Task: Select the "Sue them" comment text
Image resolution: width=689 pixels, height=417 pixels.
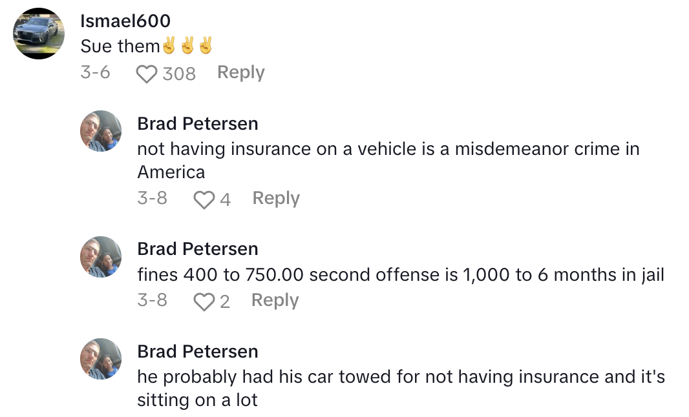Action: pos(146,46)
